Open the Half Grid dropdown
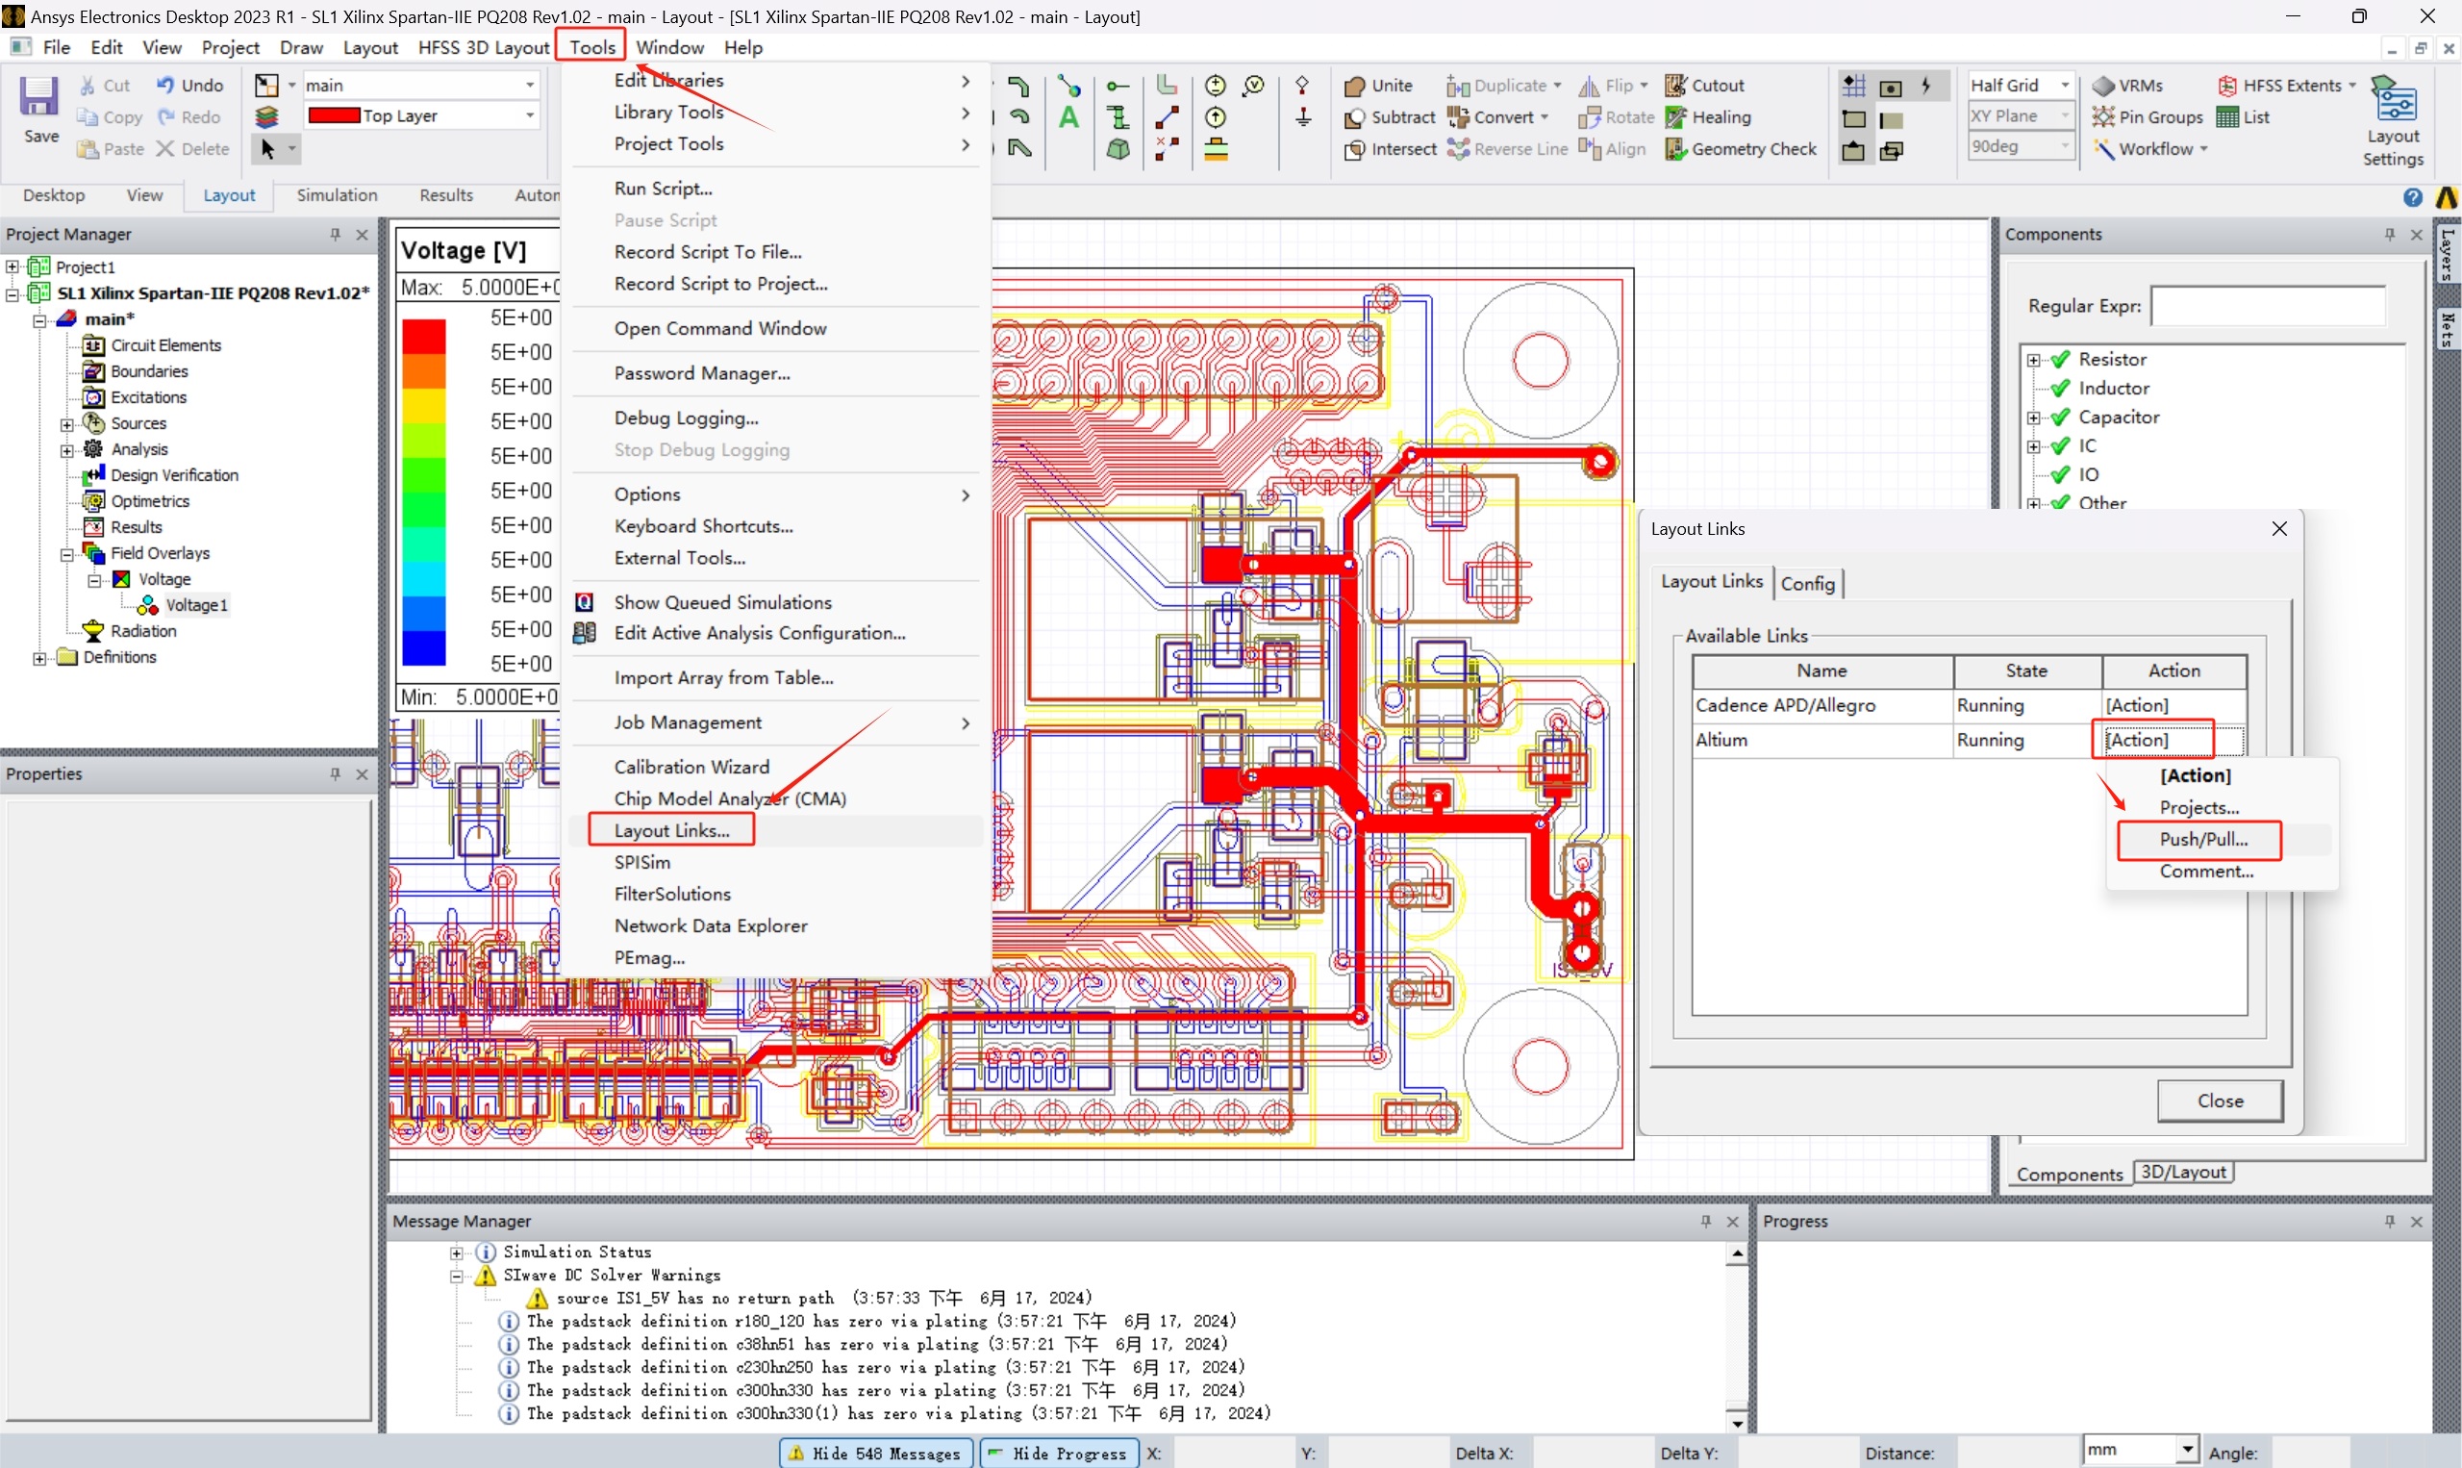2462x1468 pixels. pyautogui.click(x=2065, y=86)
